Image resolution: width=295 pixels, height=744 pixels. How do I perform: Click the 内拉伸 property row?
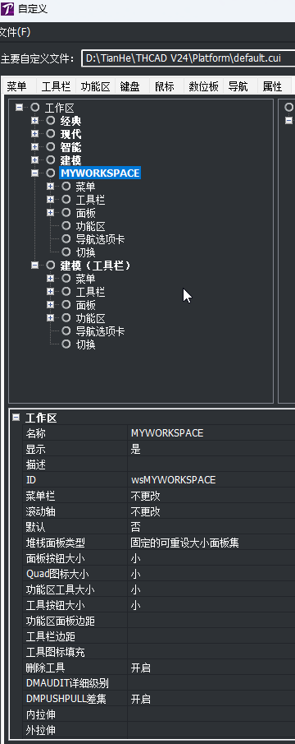tap(159, 714)
